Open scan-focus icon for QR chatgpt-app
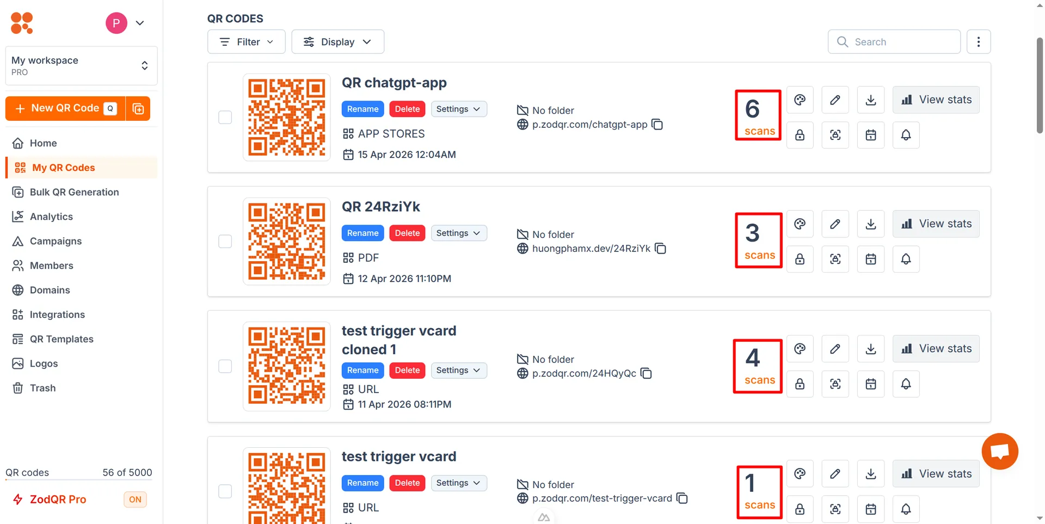Screen dimensions: 1045x524 [835, 135]
